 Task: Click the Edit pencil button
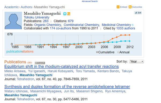click(x=138, y=13)
